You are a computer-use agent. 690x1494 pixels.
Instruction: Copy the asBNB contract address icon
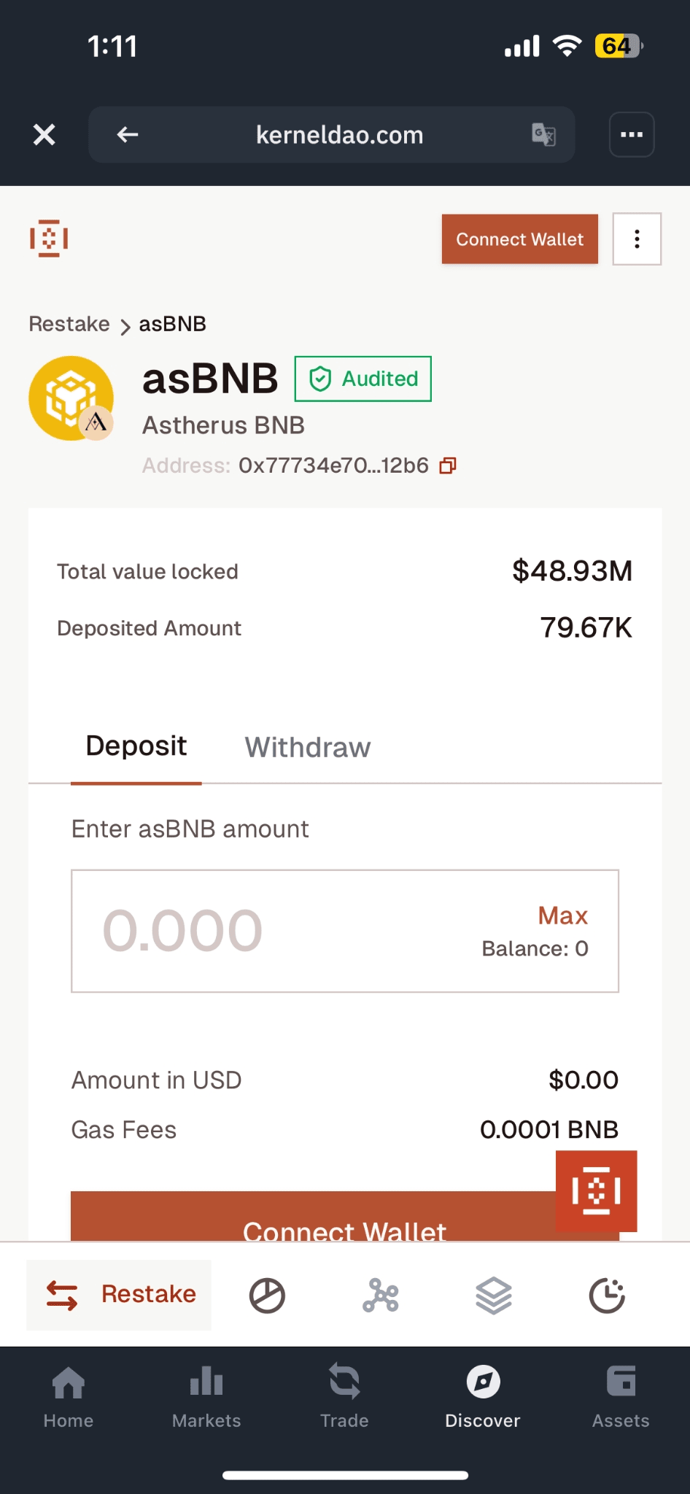click(448, 465)
